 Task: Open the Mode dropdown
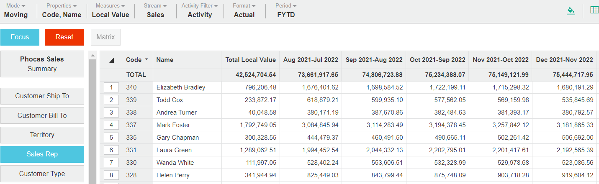point(16,10)
